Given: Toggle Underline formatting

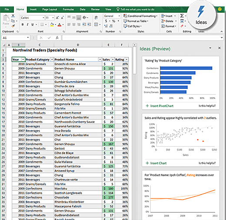Looking at the screenshot, I should click(x=33, y=24).
